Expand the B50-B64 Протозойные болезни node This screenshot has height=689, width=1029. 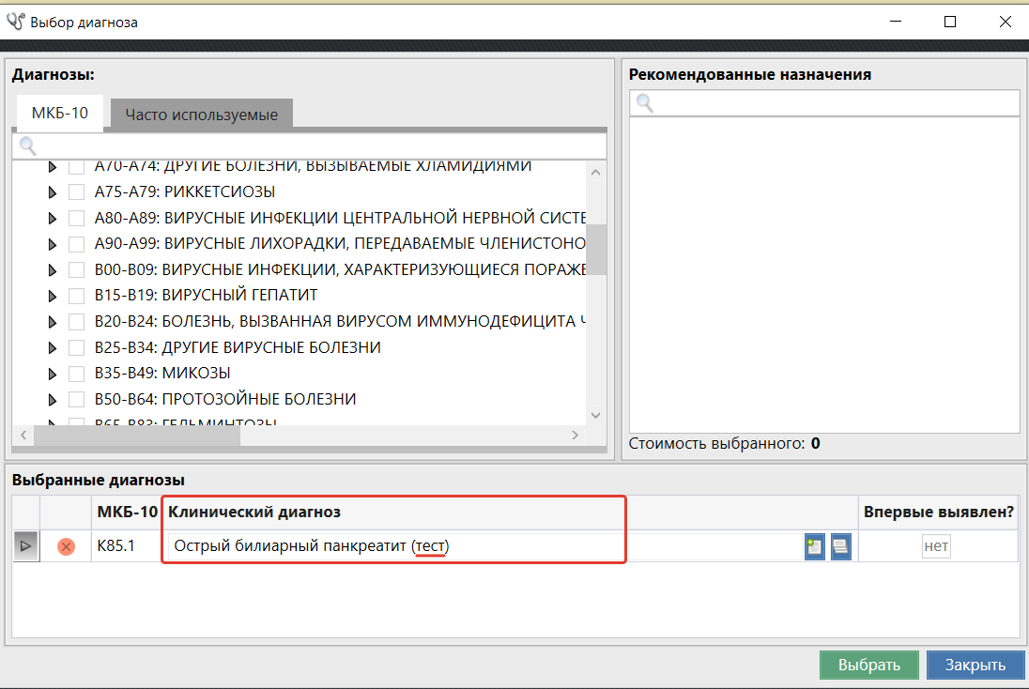(53, 400)
